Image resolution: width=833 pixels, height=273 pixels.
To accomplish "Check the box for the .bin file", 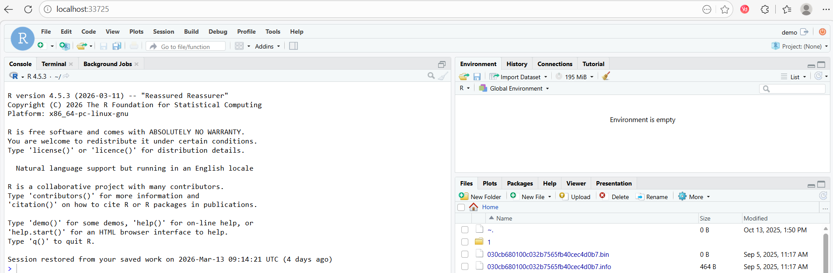I will [465, 254].
